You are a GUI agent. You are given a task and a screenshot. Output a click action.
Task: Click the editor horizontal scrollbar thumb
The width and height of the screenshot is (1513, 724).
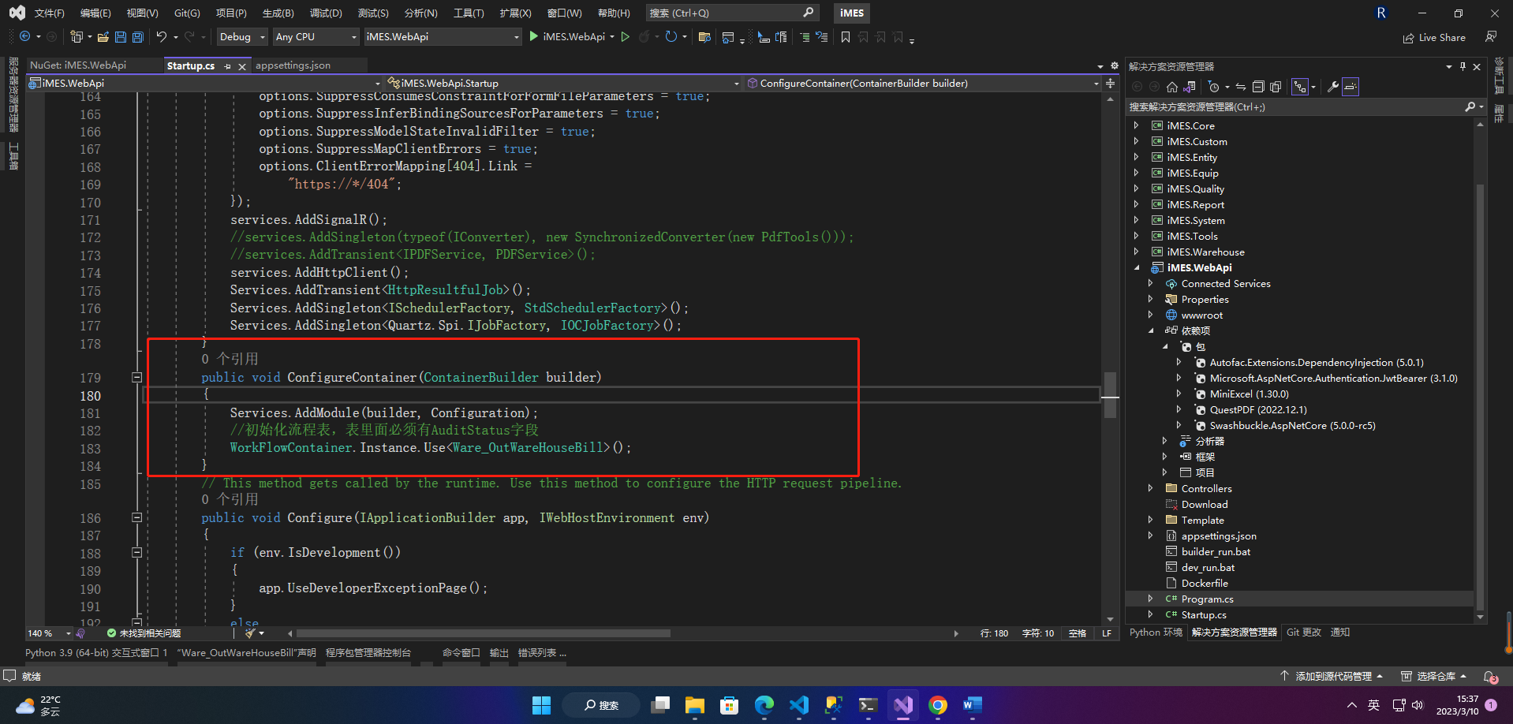click(x=483, y=633)
